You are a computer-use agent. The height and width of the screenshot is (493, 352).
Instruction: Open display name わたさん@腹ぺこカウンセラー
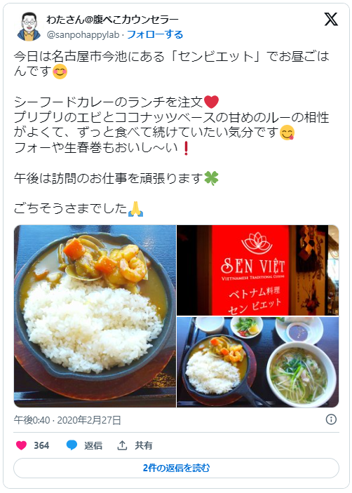point(112,20)
